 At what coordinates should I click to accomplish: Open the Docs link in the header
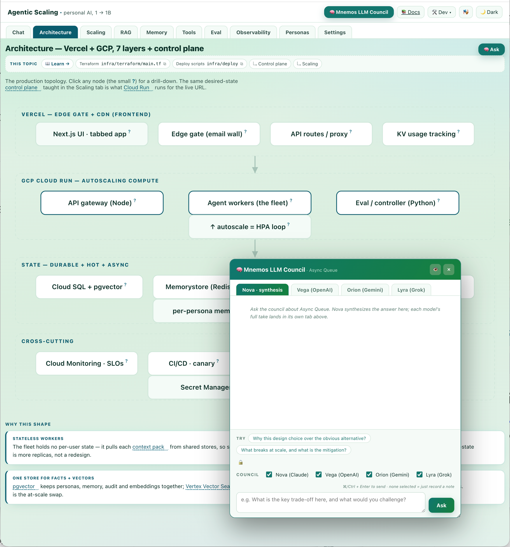coord(410,12)
